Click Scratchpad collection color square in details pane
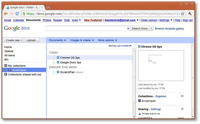Viewport: 200px width, 124px height. [139, 101]
